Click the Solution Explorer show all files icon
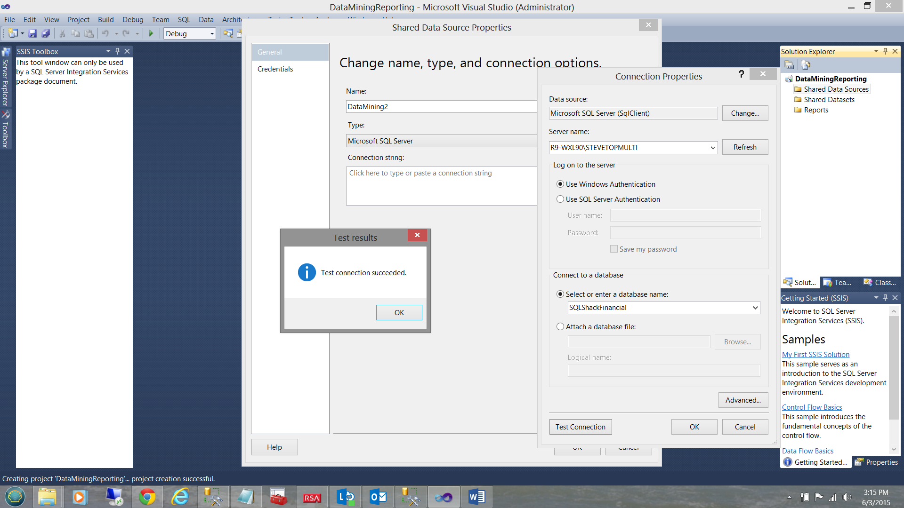The width and height of the screenshot is (904, 508). click(x=806, y=65)
